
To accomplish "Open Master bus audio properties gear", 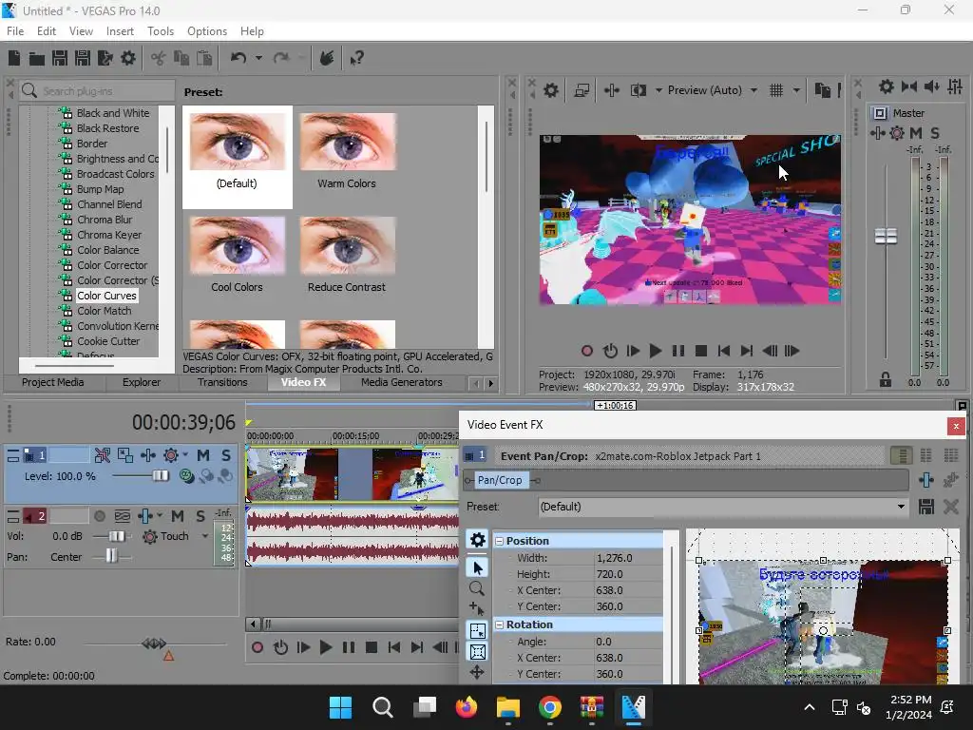I will pyautogui.click(x=887, y=86).
